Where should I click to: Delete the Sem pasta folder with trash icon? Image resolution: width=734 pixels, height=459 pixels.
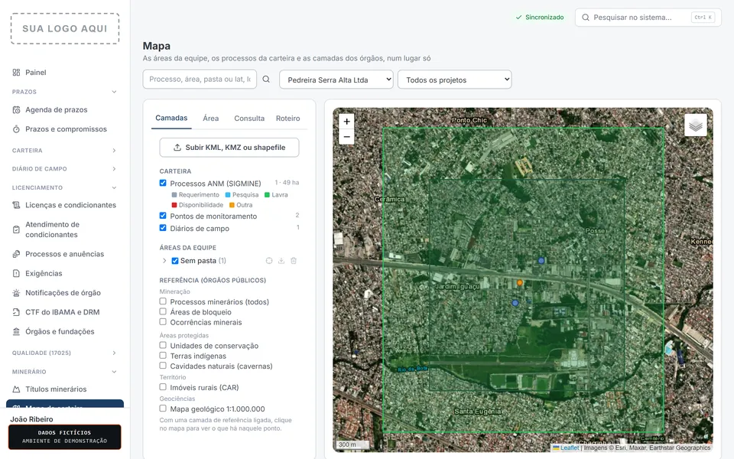tap(294, 261)
